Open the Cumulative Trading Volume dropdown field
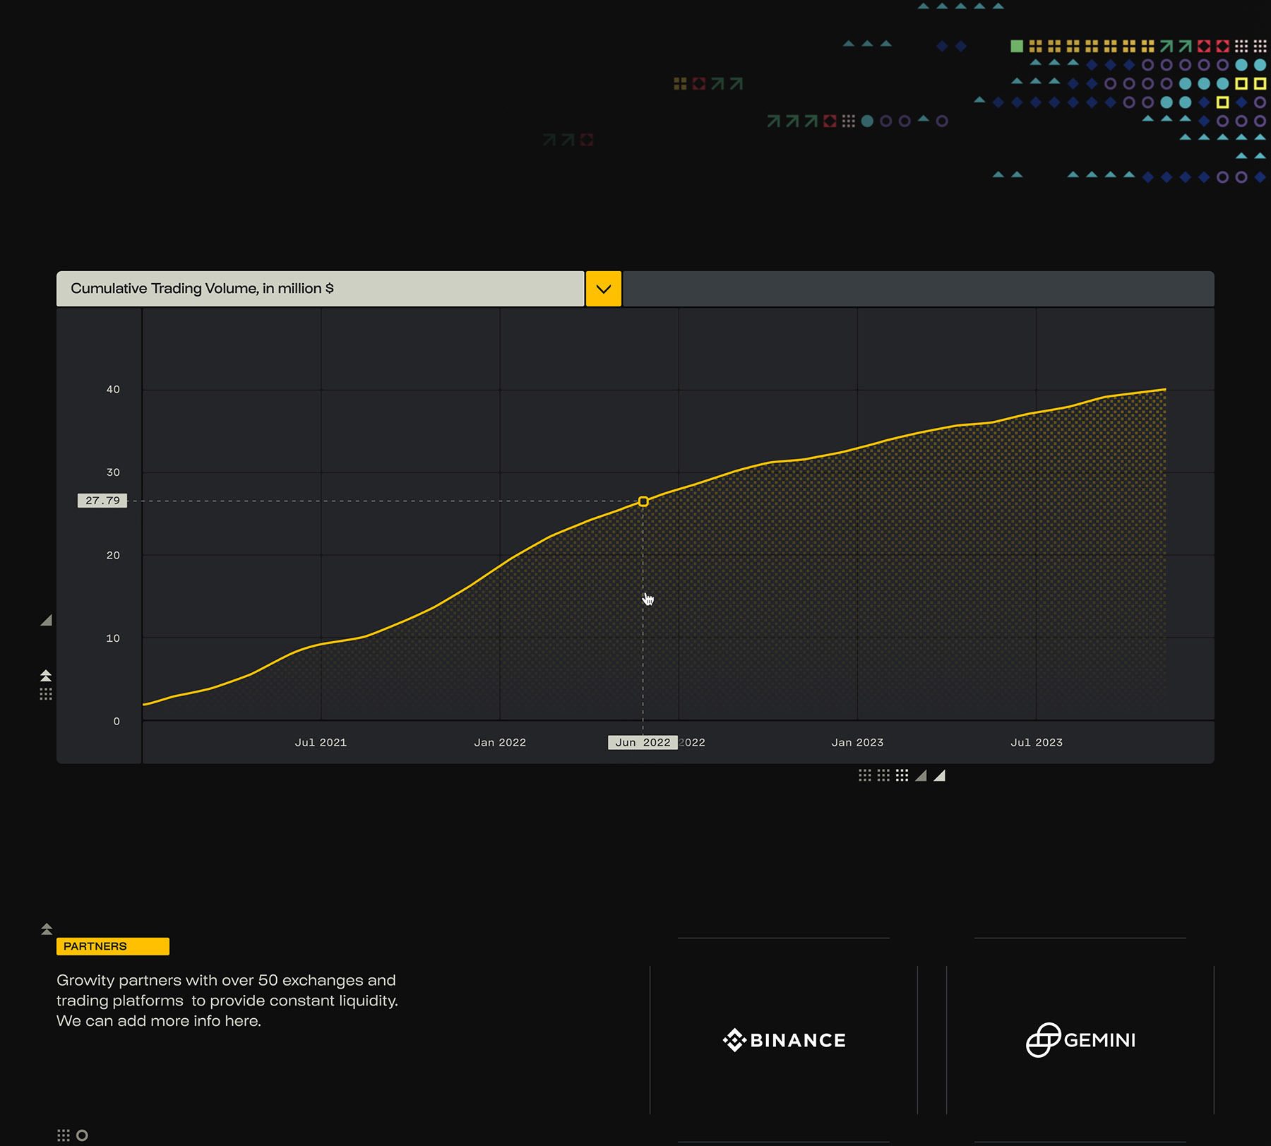The image size is (1271, 1146). [320, 289]
